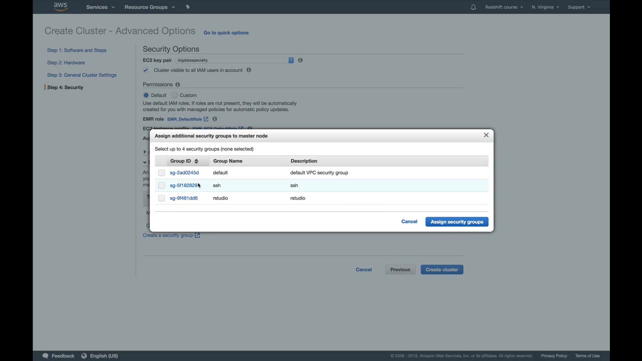Close the security groups dialog with X

click(x=486, y=135)
